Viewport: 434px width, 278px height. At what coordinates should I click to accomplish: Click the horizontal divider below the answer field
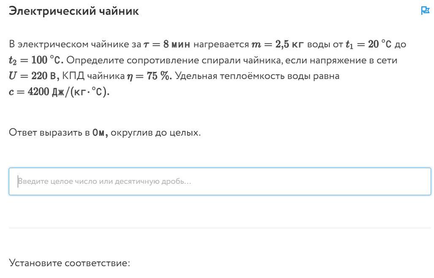pos(220,228)
